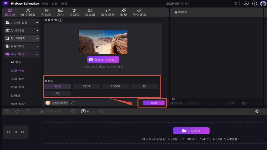Choose the 1080P resolution option
The width and height of the screenshot is (267, 150).
coord(115,86)
